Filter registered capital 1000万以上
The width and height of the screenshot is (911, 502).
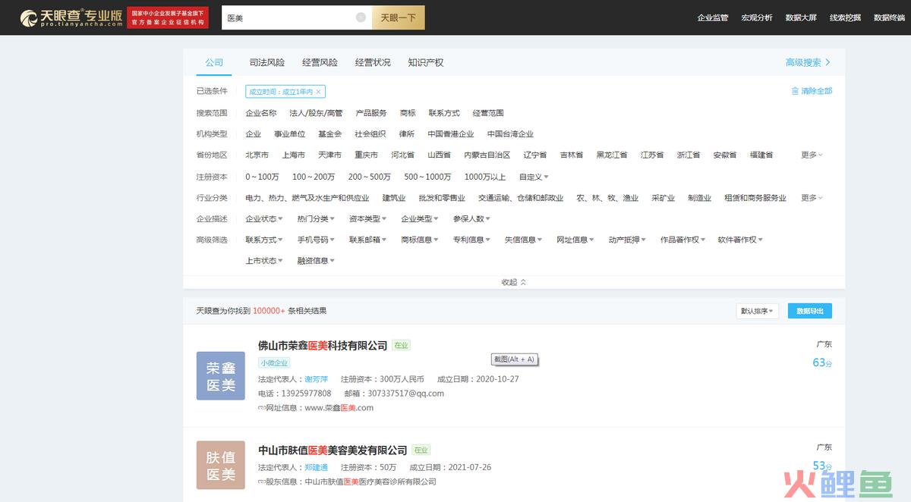(485, 177)
